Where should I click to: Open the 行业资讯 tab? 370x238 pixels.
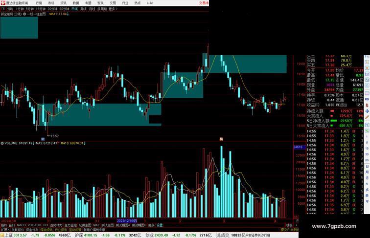[61, 230]
